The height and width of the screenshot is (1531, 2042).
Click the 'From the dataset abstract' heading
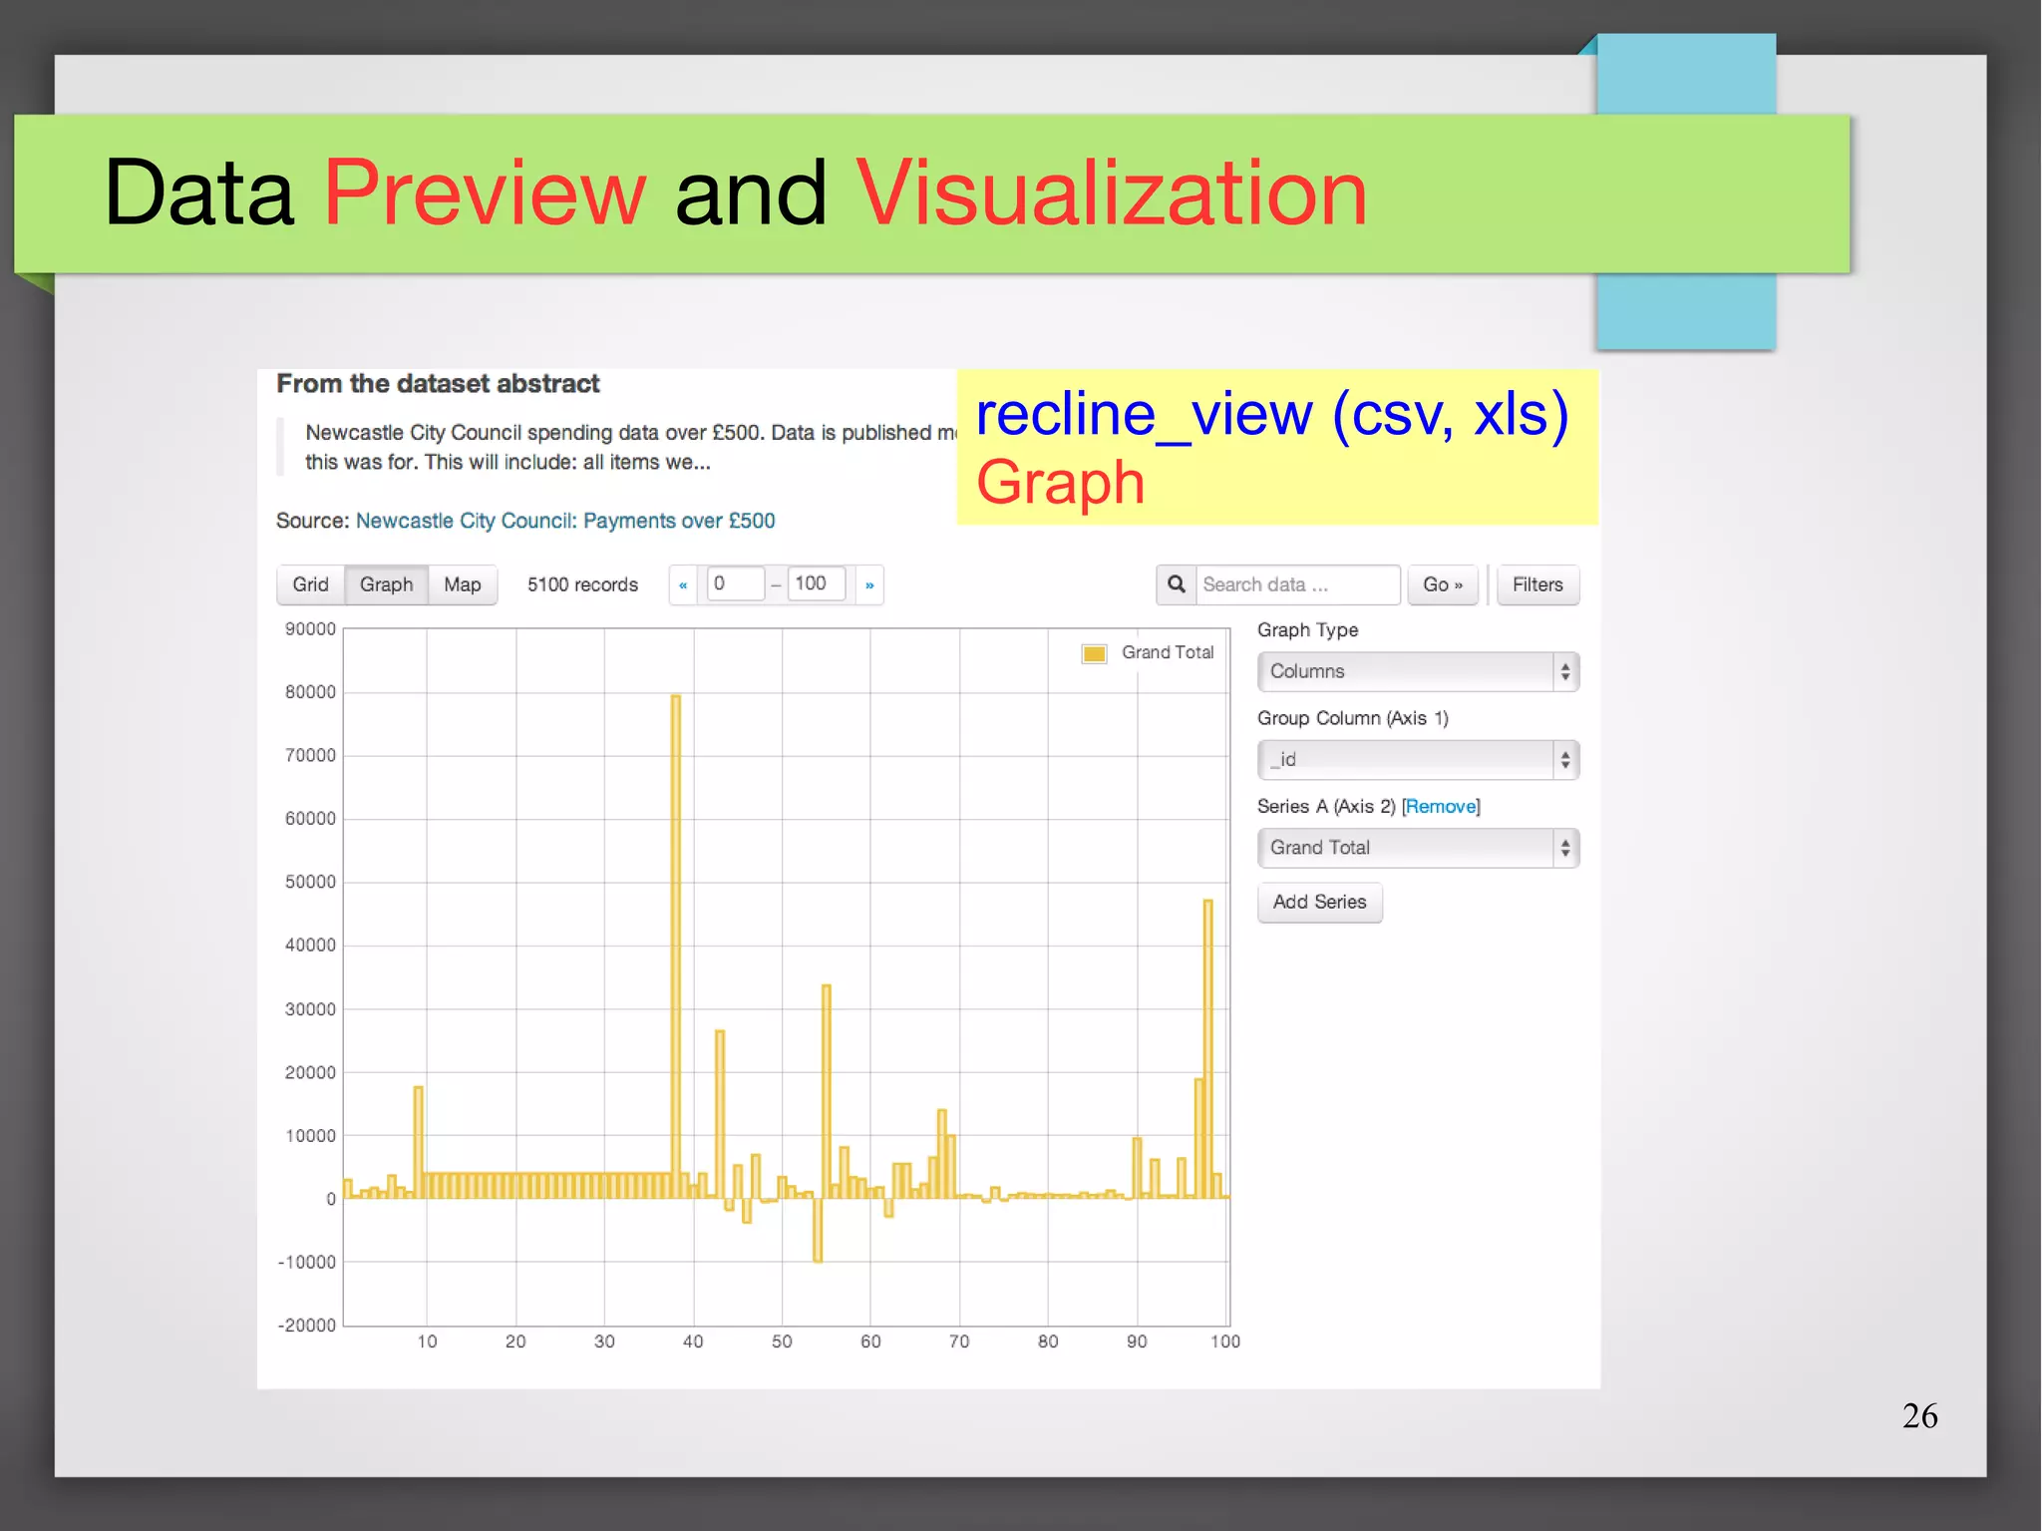point(438,384)
